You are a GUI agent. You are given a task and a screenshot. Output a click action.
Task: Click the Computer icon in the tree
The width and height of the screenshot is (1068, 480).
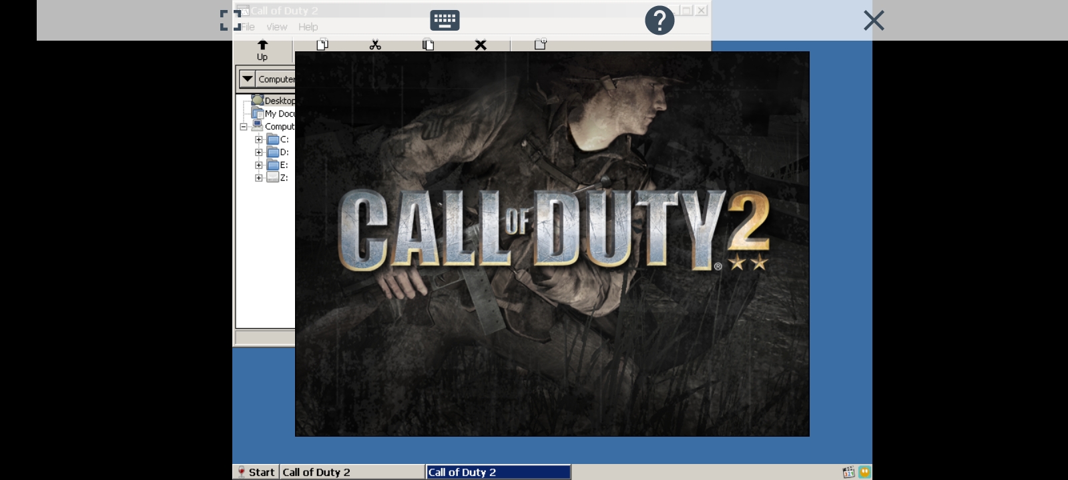pos(258,126)
